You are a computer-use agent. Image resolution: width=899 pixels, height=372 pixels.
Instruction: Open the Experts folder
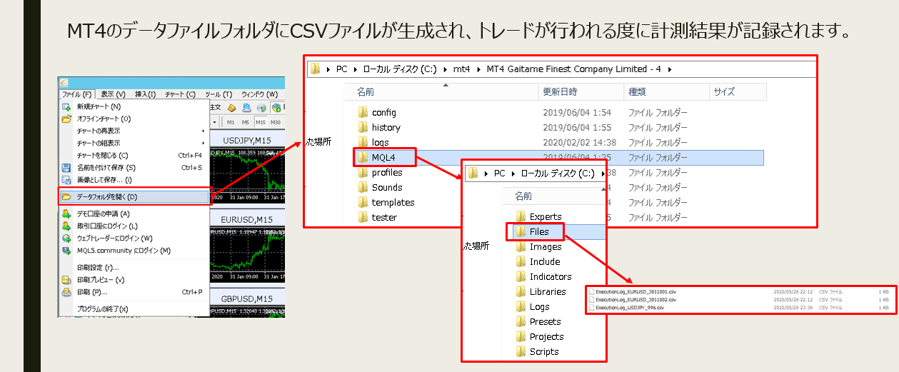pyautogui.click(x=545, y=216)
